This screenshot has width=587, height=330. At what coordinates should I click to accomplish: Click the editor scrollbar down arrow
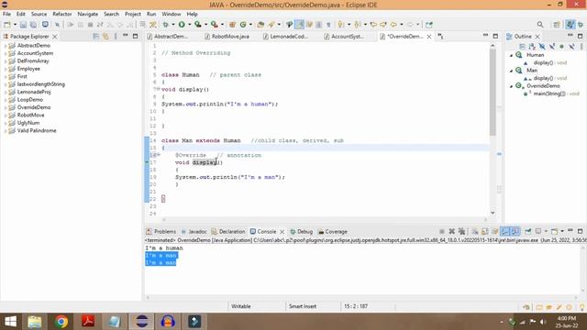493,213
